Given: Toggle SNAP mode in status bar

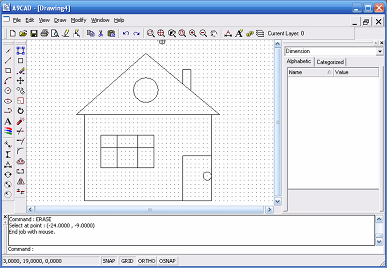Looking at the screenshot, I should [x=108, y=261].
